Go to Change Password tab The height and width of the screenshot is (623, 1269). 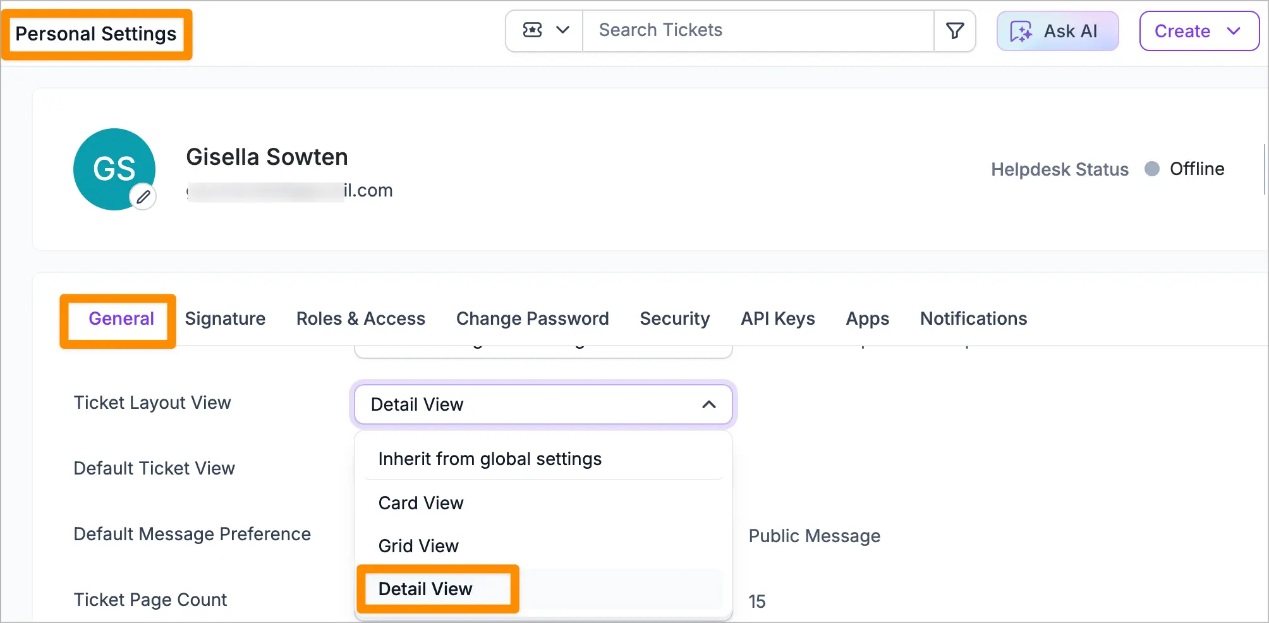pos(532,318)
